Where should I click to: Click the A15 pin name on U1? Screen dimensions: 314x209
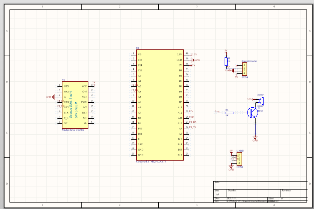click(180, 107)
